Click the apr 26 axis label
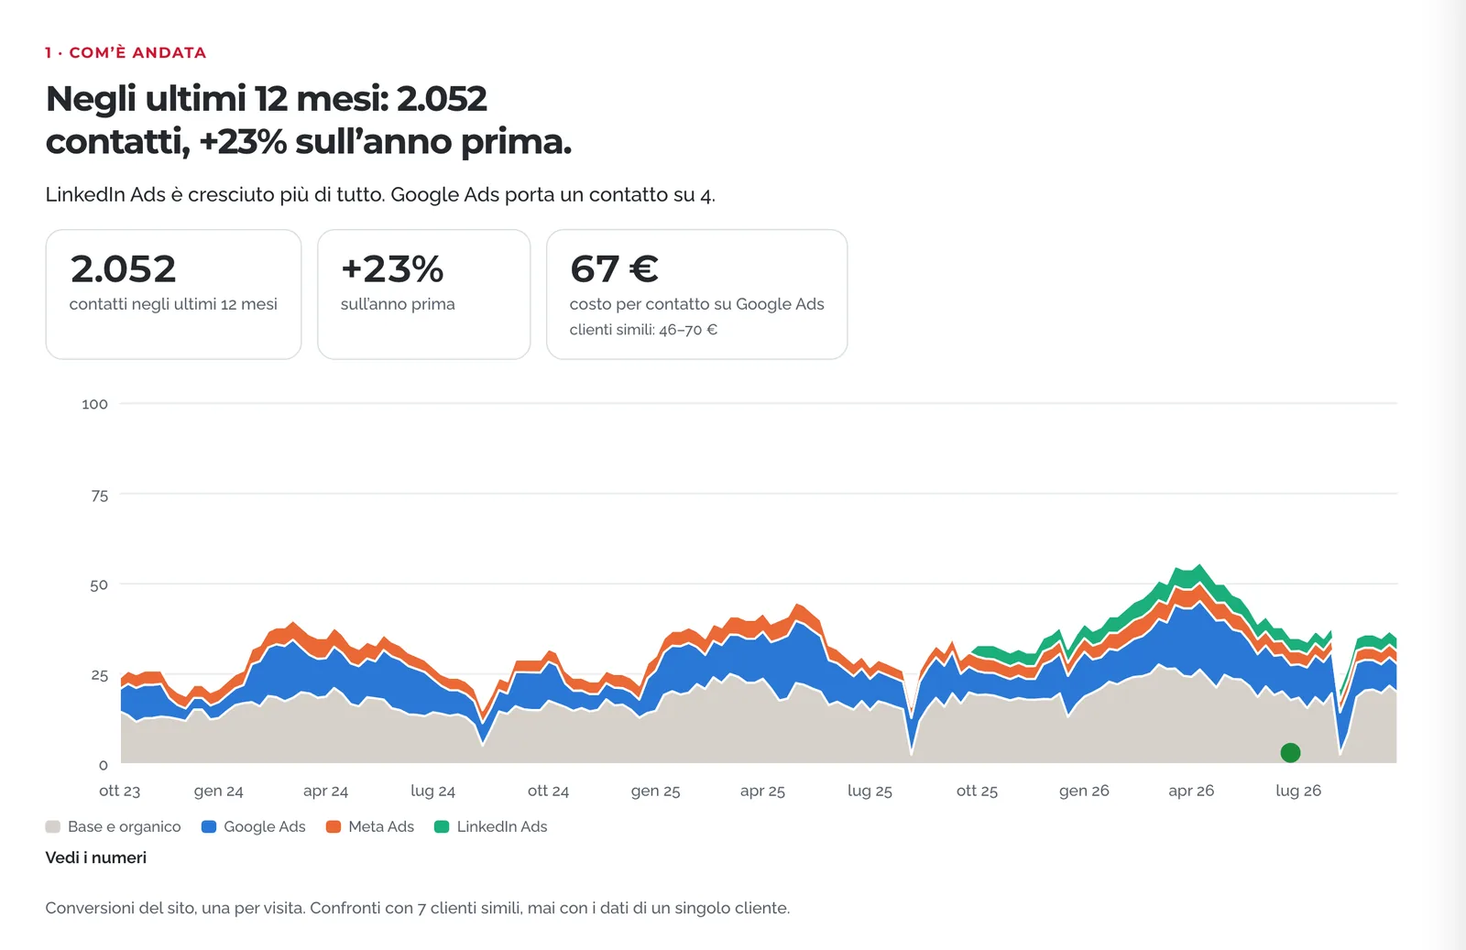Viewport: 1466px width, 950px height. [x=1191, y=791]
